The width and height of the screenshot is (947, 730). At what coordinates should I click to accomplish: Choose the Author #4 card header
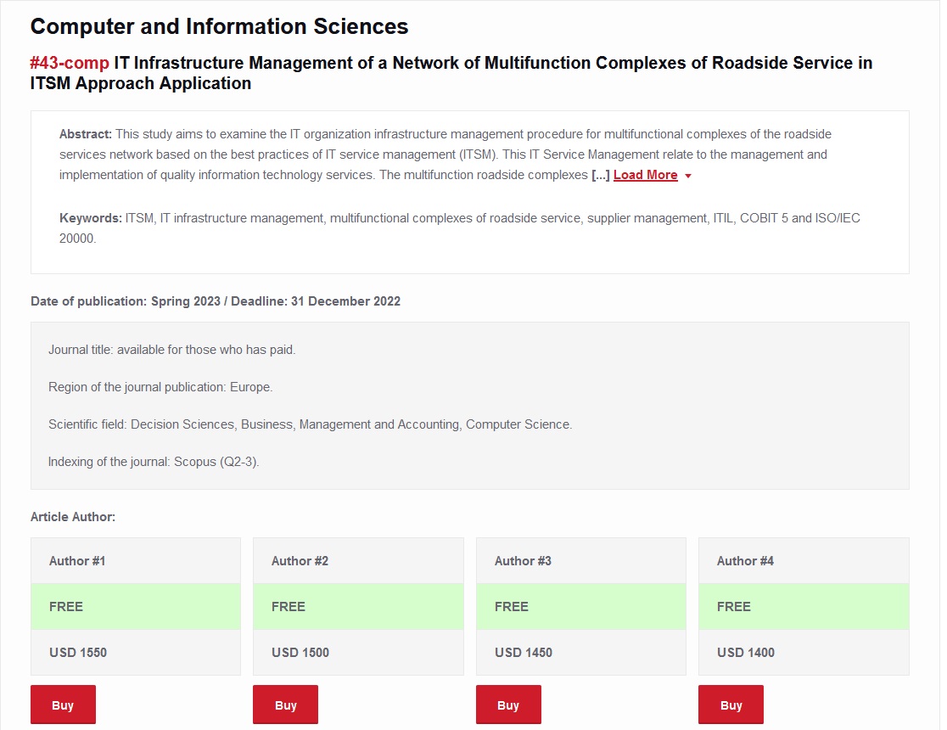[x=803, y=561]
